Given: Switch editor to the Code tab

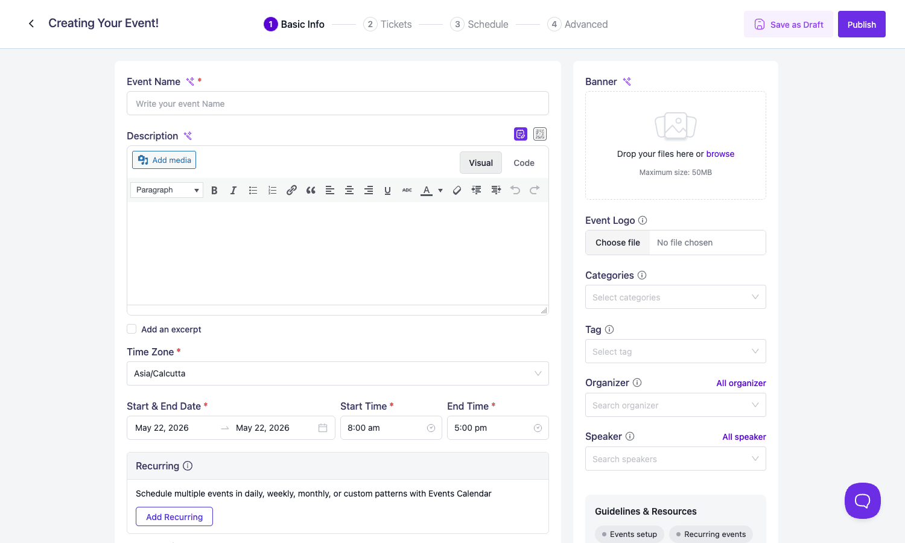Looking at the screenshot, I should point(524,163).
